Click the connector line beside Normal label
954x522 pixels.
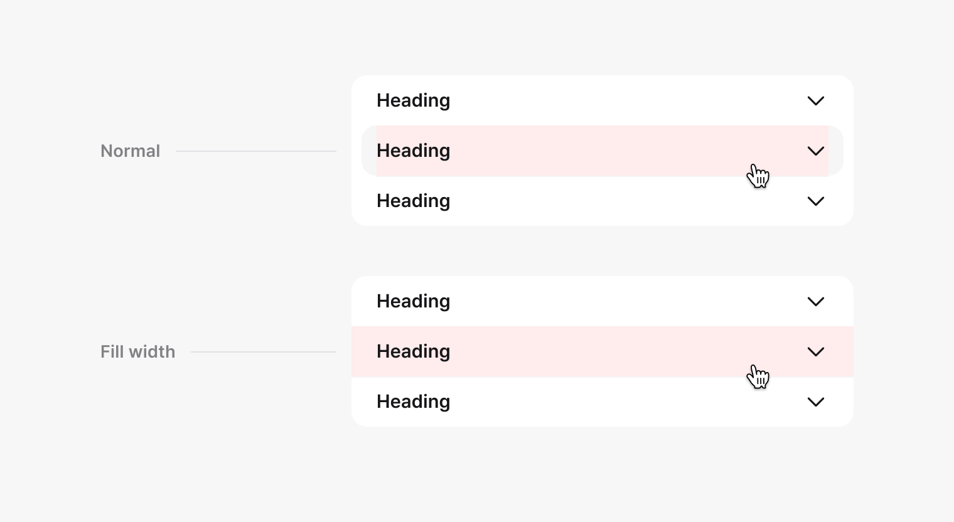(256, 151)
